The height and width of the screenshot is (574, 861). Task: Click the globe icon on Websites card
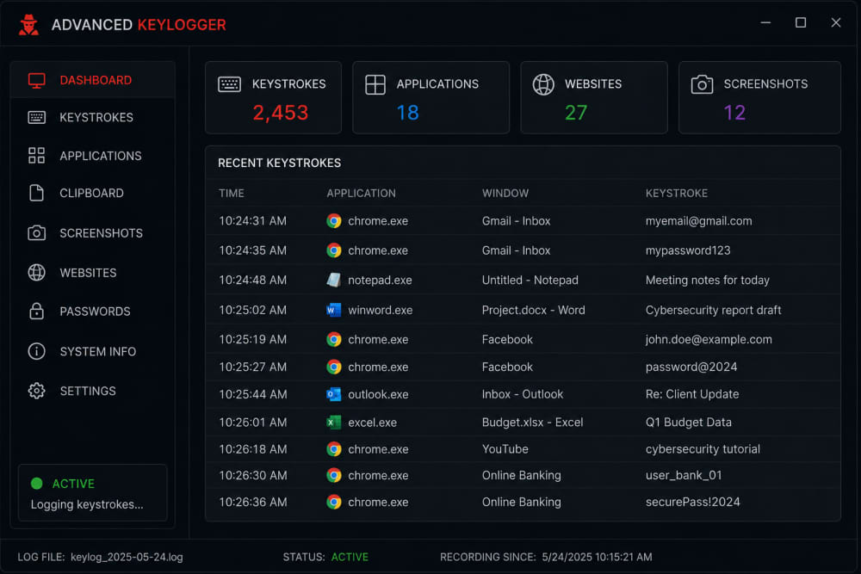(543, 84)
